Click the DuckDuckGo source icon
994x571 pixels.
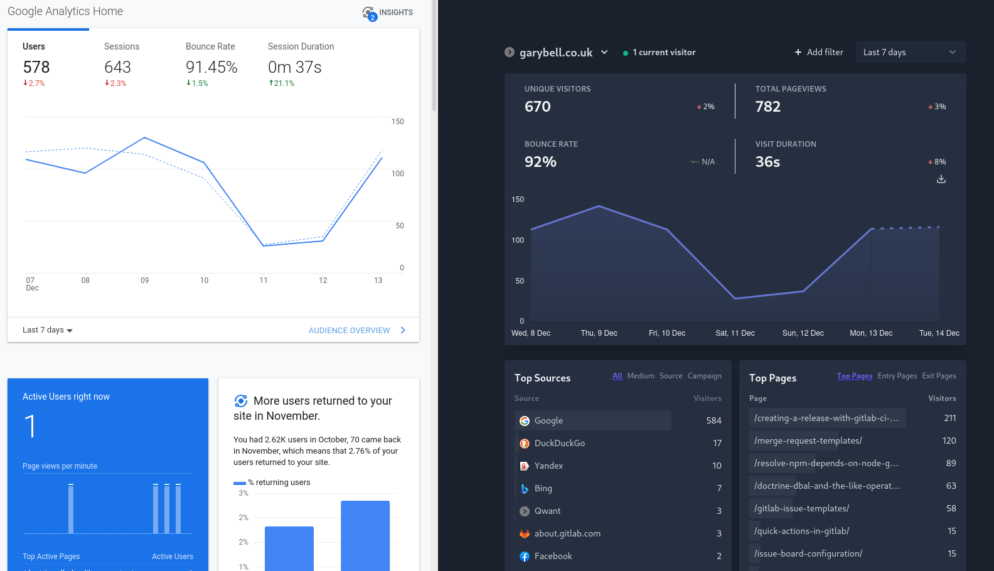pyautogui.click(x=525, y=444)
